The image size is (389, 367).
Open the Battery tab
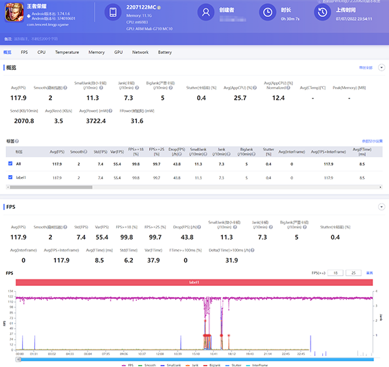[165, 52]
